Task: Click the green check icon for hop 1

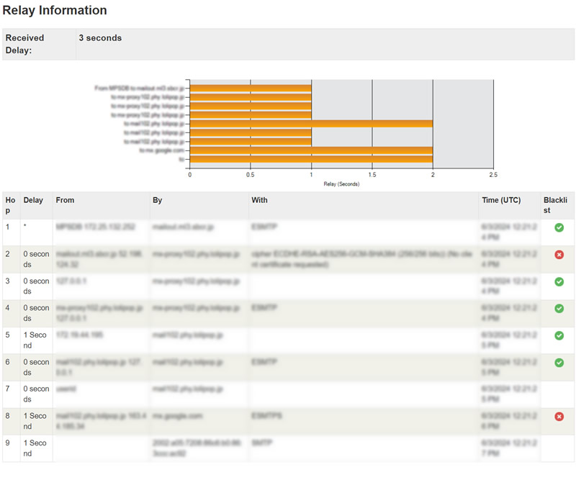Action: (x=559, y=227)
